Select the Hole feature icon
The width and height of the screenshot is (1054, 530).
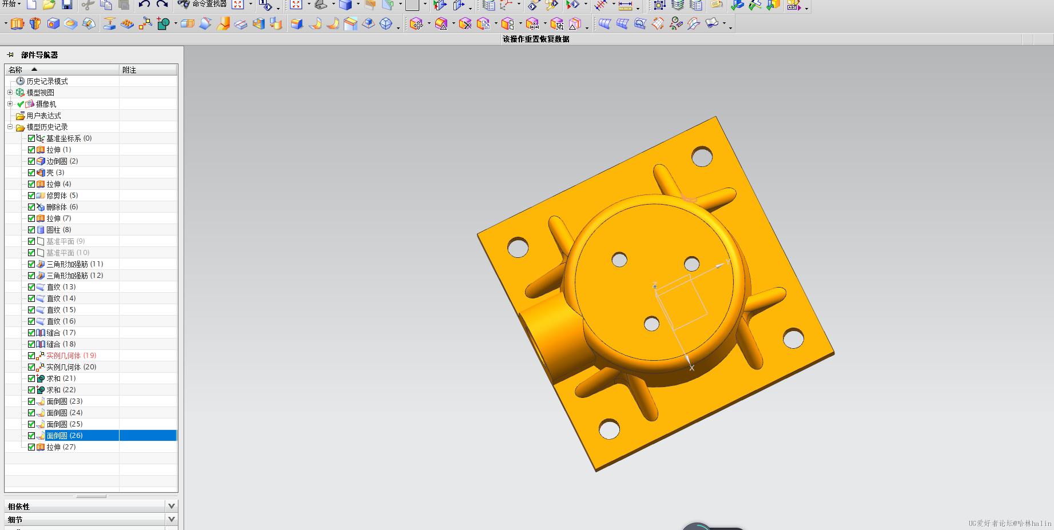(x=53, y=23)
